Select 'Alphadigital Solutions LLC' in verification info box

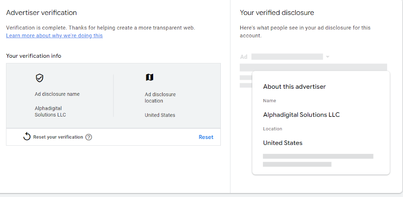[x=50, y=111]
